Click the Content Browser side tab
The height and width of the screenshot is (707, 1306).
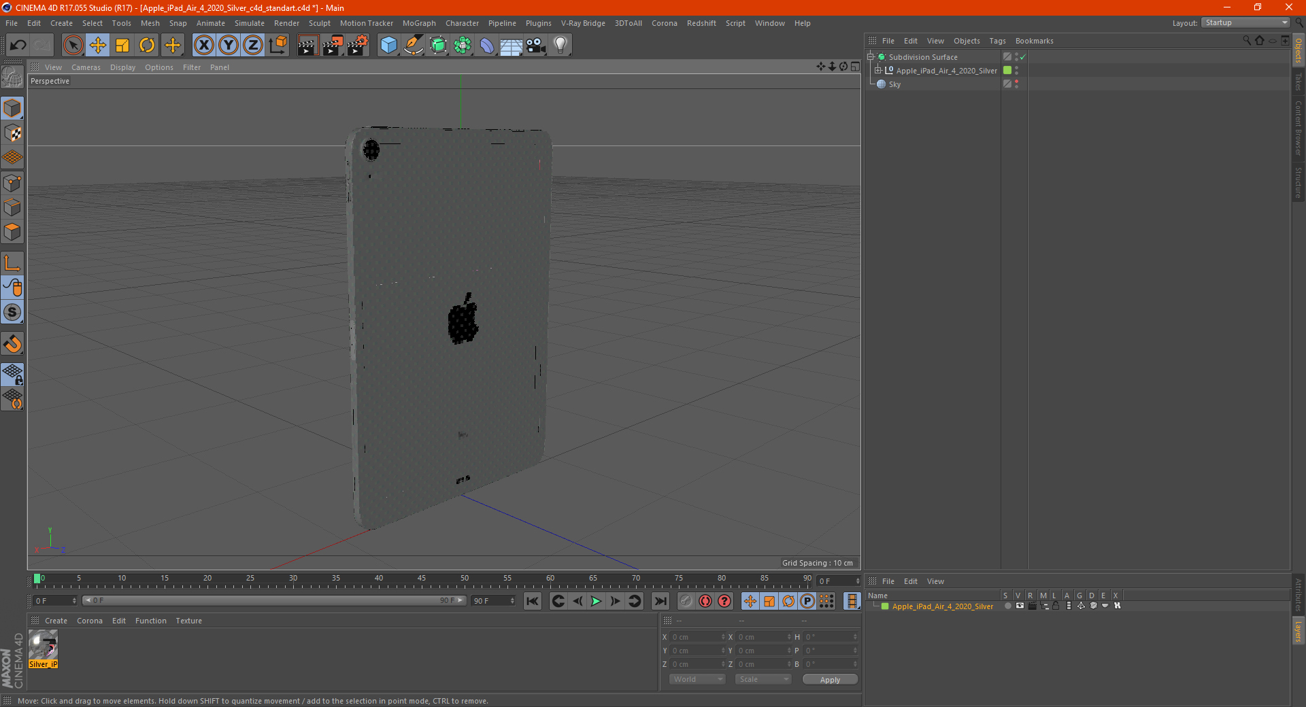pyautogui.click(x=1298, y=128)
